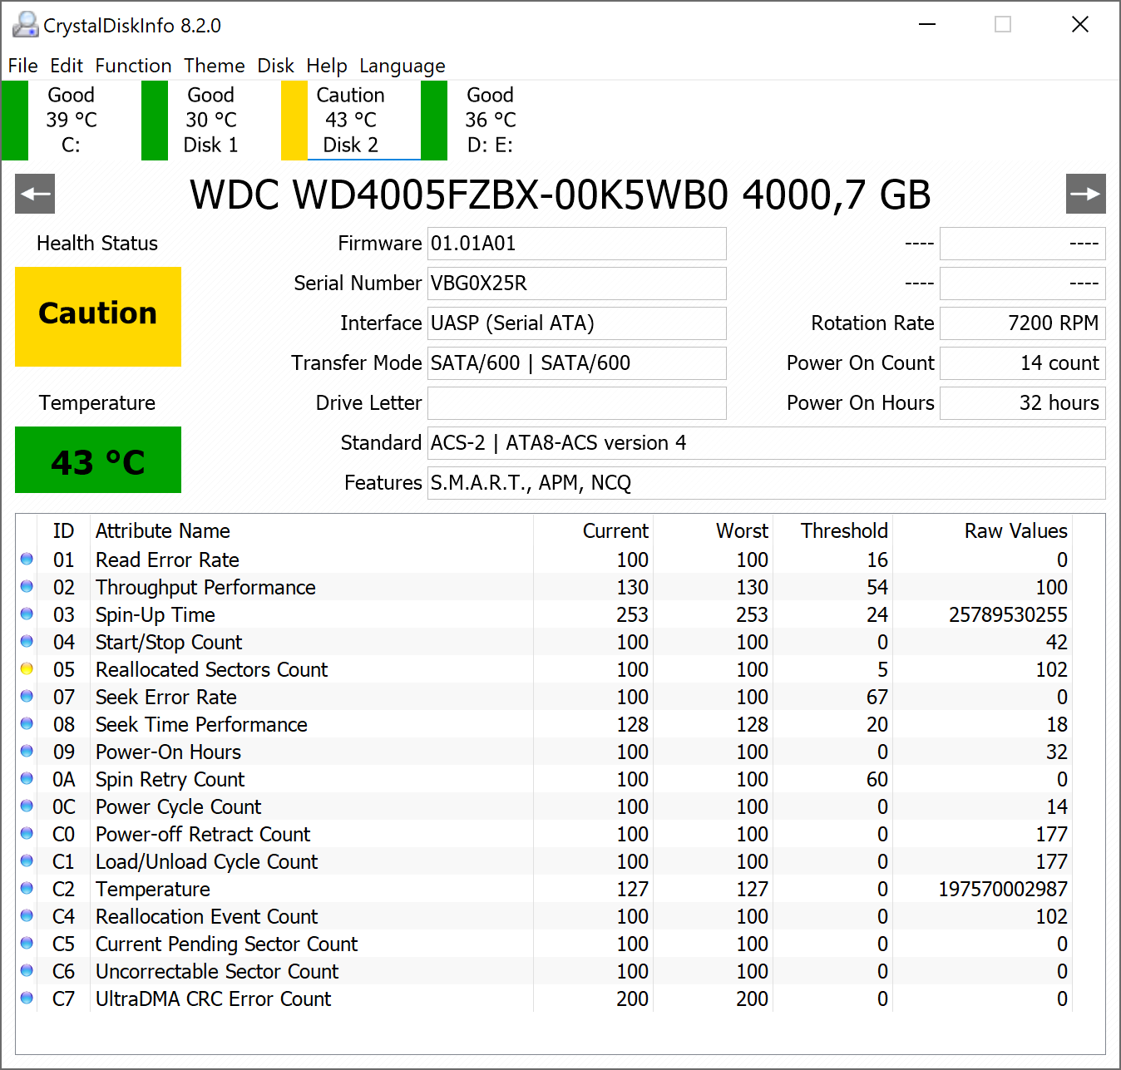Click raw value 197570002987 for Temperature

pos(1003,889)
